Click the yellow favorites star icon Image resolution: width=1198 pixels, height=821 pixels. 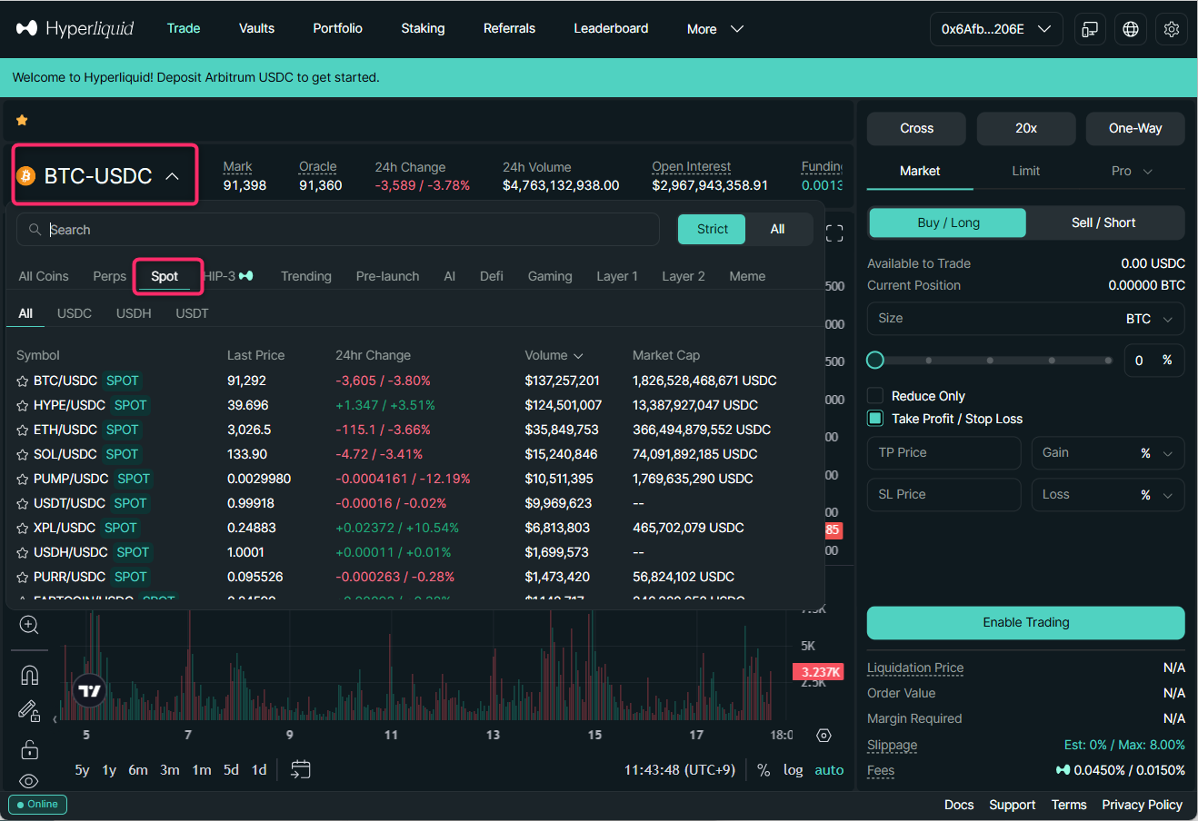[22, 120]
